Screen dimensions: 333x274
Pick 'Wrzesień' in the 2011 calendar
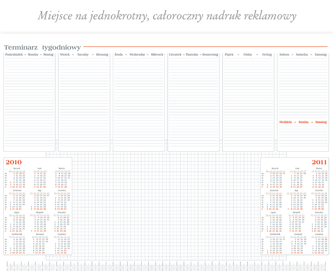(319, 213)
